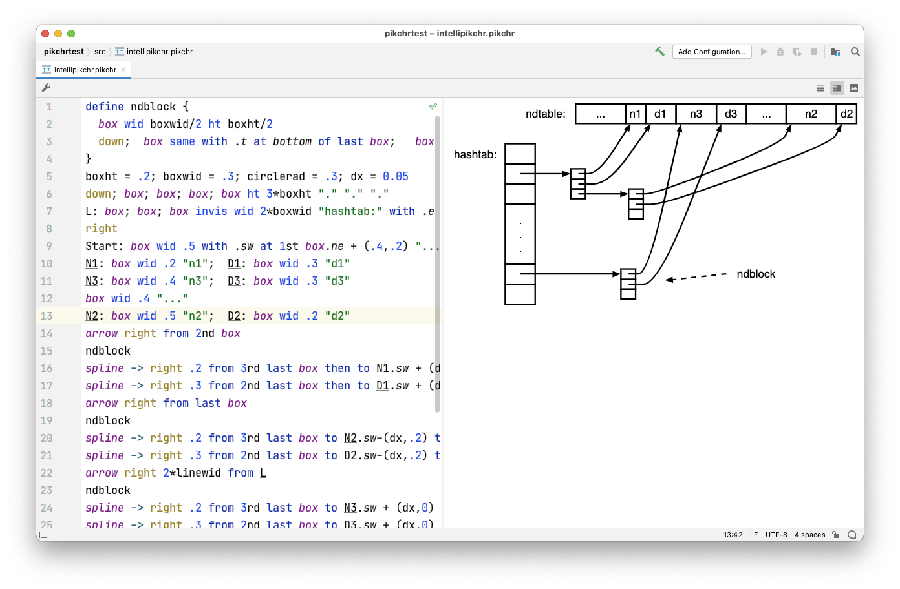The height and width of the screenshot is (589, 900).
Task: Click intellipikchr.pikchr breadcrumb item
Action: (155, 52)
